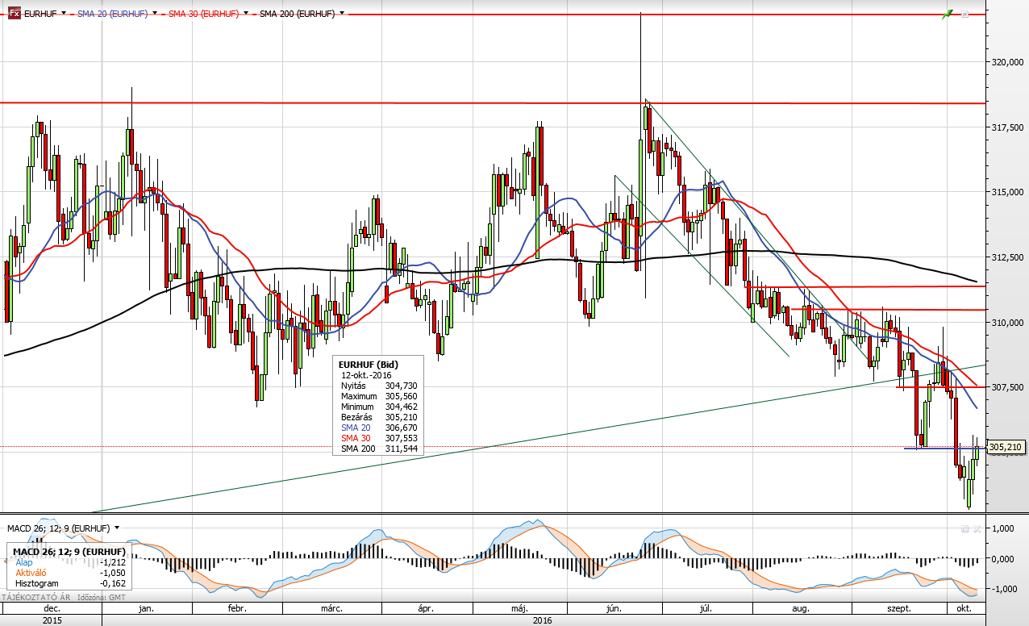Click the 'EURHUF (Bid)' tooltip header
Screen dimensions: 1029x626
pyautogui.click(x=369, y=365)
